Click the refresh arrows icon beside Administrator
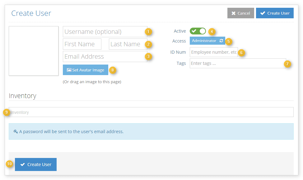 point(221,41)
